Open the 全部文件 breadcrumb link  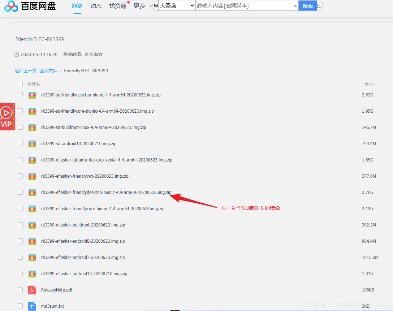(49, 70)
